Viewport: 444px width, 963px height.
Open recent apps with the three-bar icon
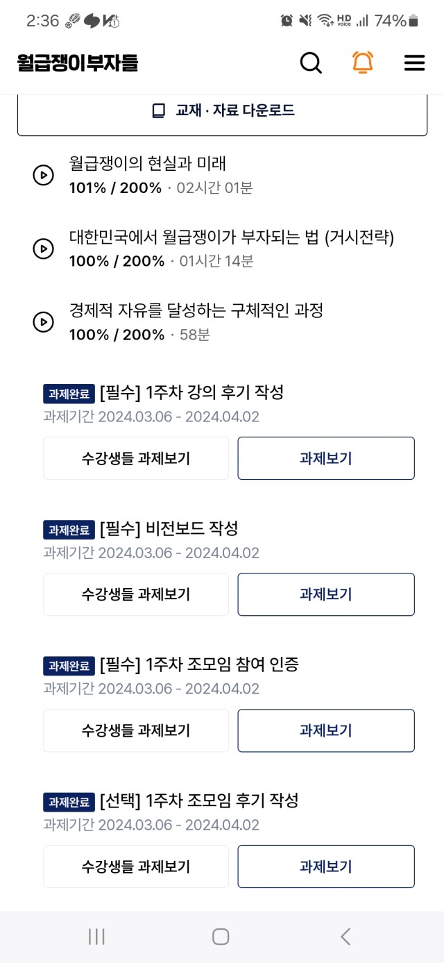[96, 937]
